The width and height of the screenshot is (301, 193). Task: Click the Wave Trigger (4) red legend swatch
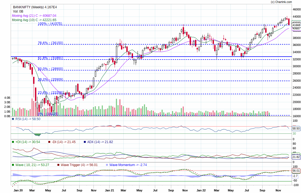pyautogui.click(x=58, y=165)
